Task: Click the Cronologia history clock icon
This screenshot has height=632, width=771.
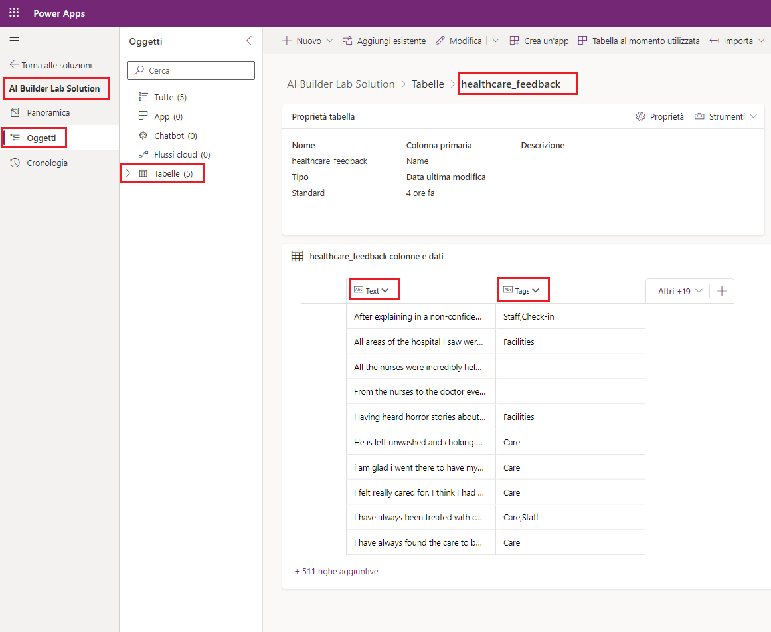Action: (x=15, y=163)
